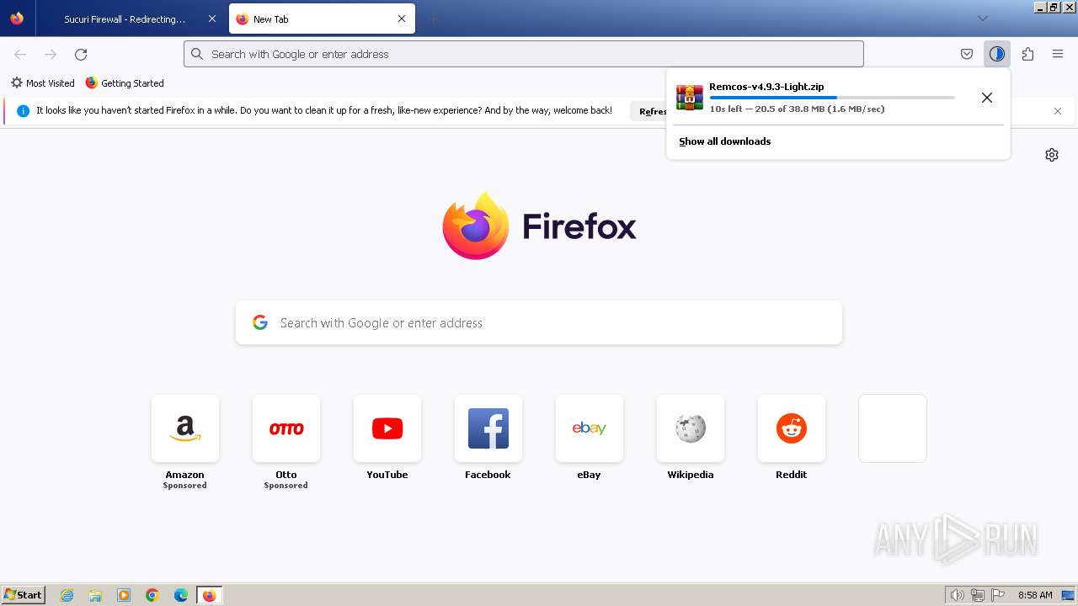Open Save to Pocket
This screenshot has height=606, width=1078.
(x=967, y=54)
